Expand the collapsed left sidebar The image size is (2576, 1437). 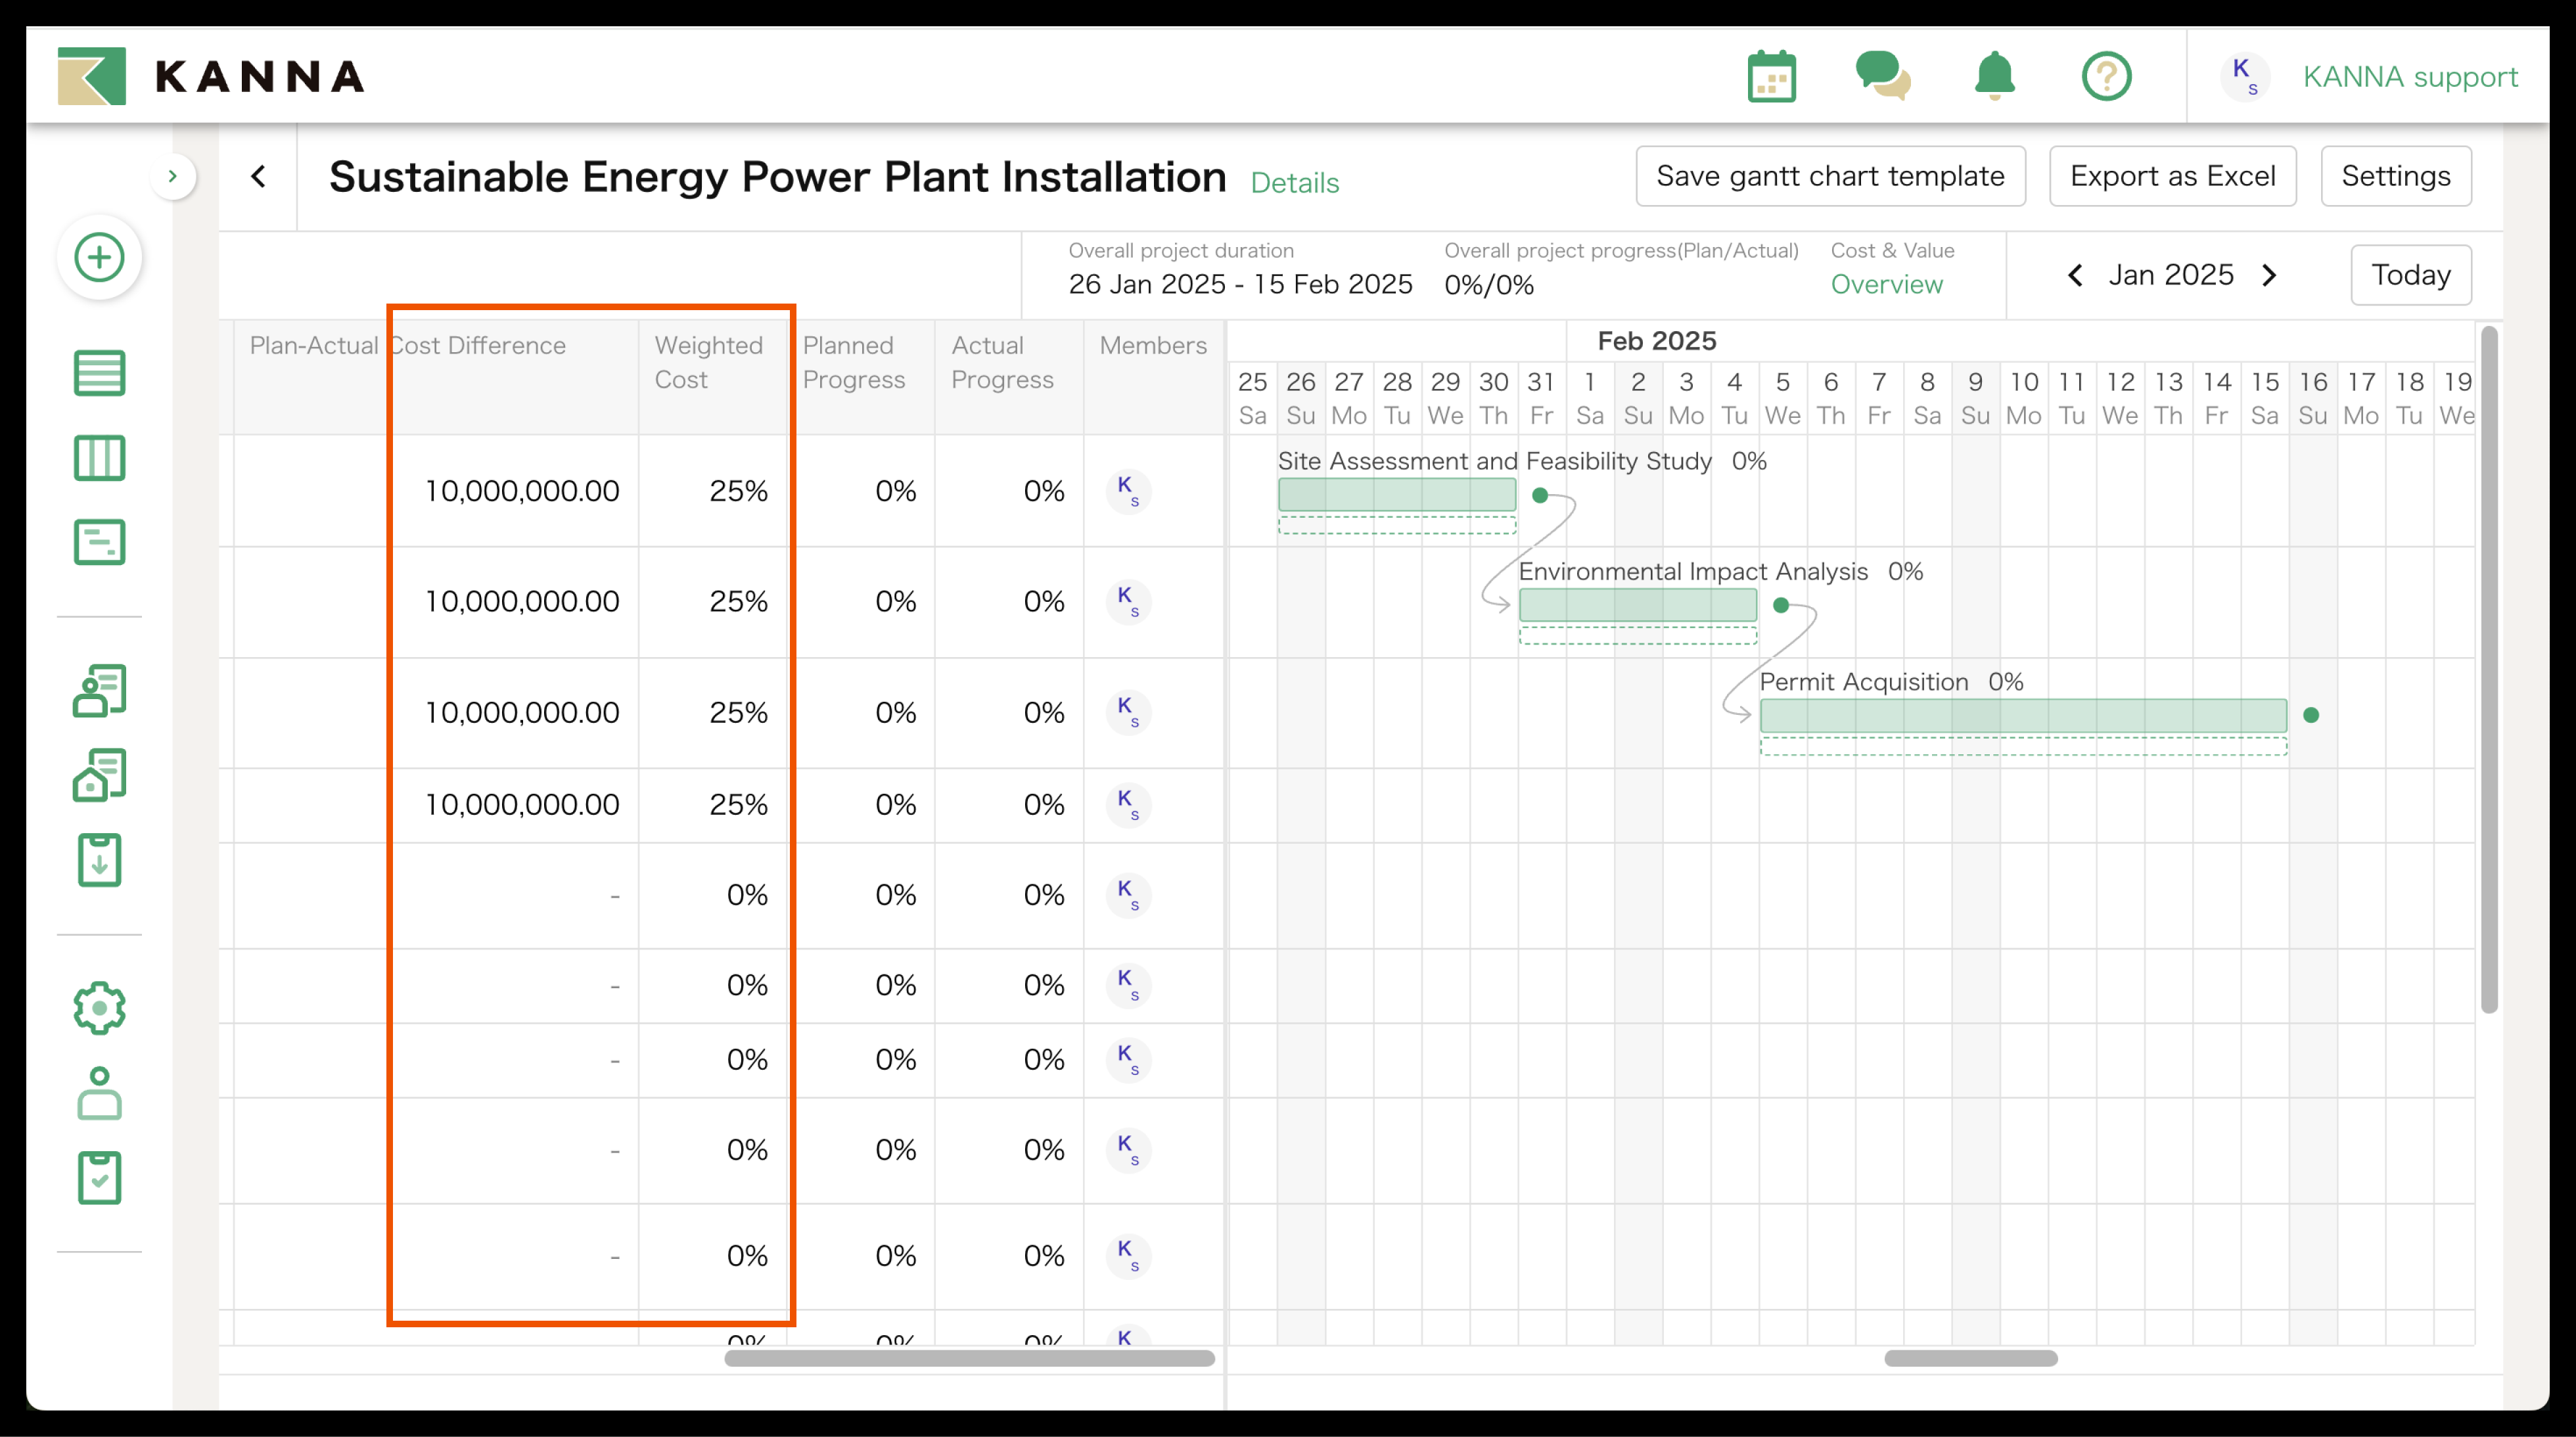click(x=173, y=177)
